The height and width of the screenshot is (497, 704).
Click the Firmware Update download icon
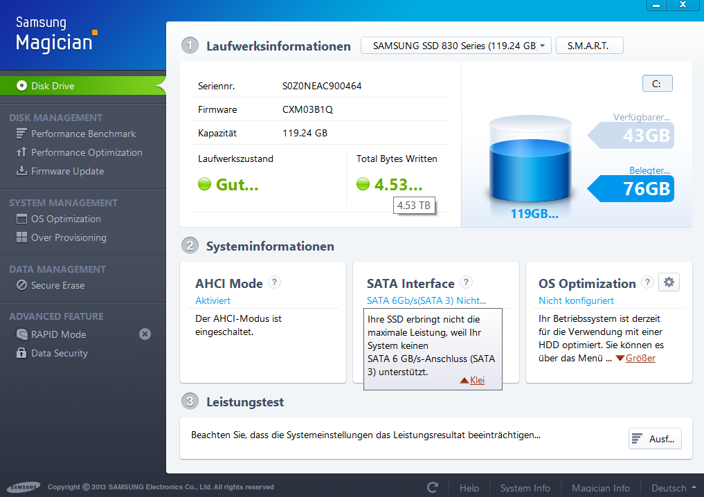point(21,171)
